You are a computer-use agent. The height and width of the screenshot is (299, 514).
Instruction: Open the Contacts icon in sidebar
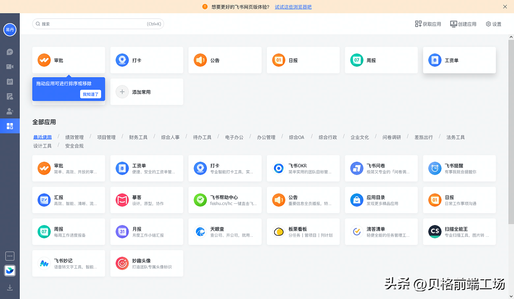point(10,111)
